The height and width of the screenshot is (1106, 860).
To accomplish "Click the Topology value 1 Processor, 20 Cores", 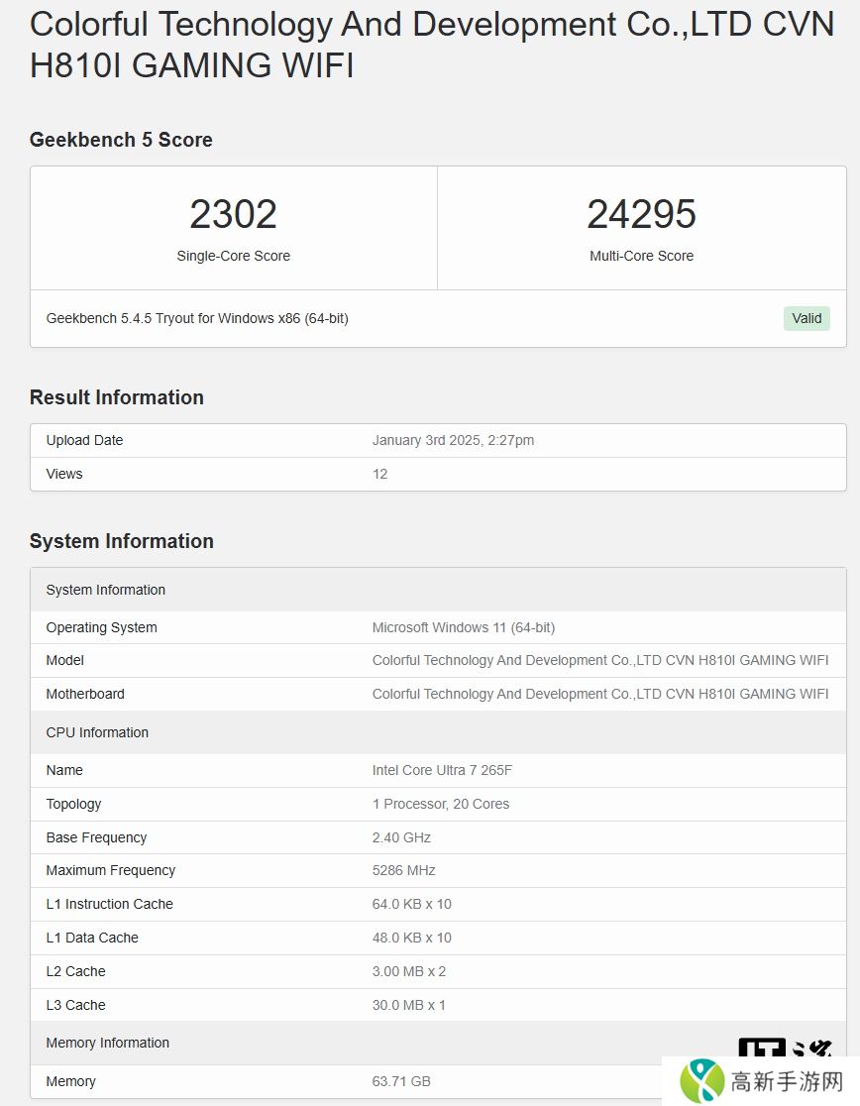I will pos(440,804).
